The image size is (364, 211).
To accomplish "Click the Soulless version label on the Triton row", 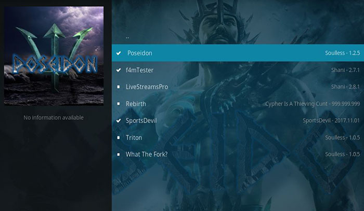I will (342, 137).
